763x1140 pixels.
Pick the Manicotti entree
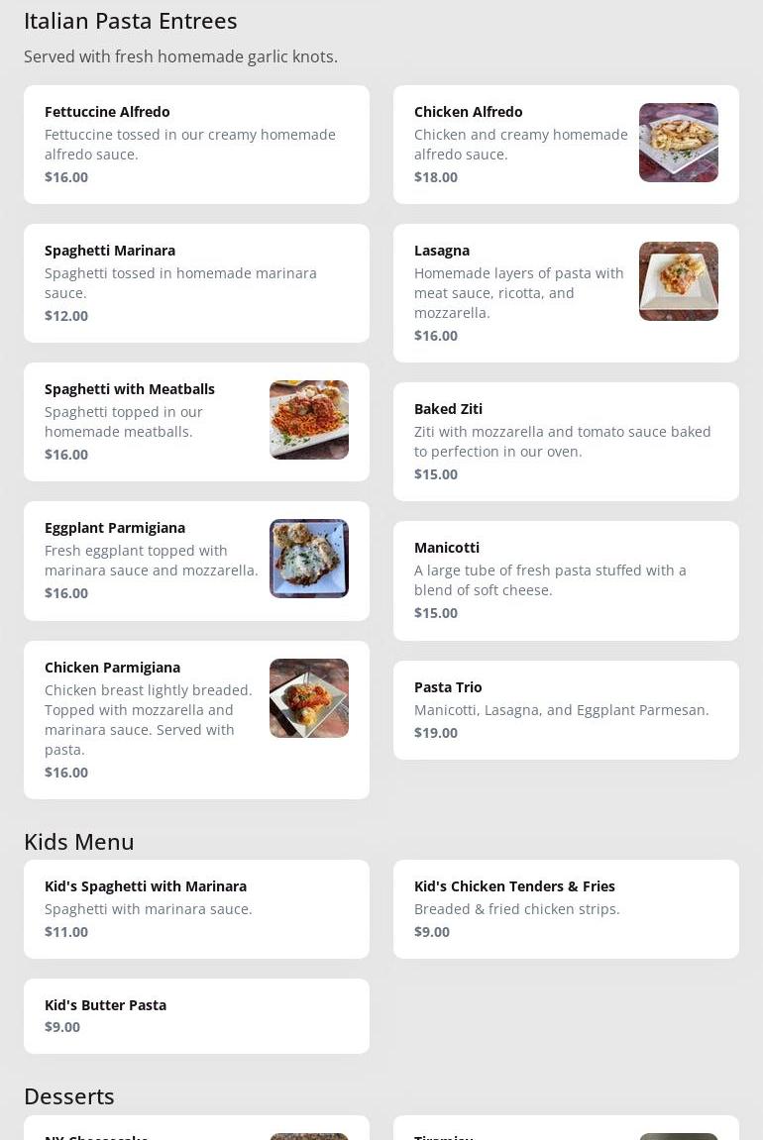pyautogui.click(x=566, y=580)
